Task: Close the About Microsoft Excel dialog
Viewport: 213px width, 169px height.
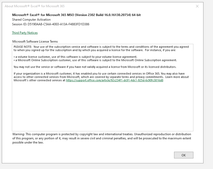Action: [197, 6]
